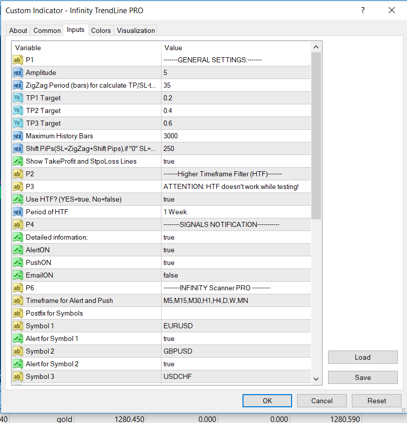Click the integer icon beside Amplitude
407x423 pixels.
[x=18, y=72]
